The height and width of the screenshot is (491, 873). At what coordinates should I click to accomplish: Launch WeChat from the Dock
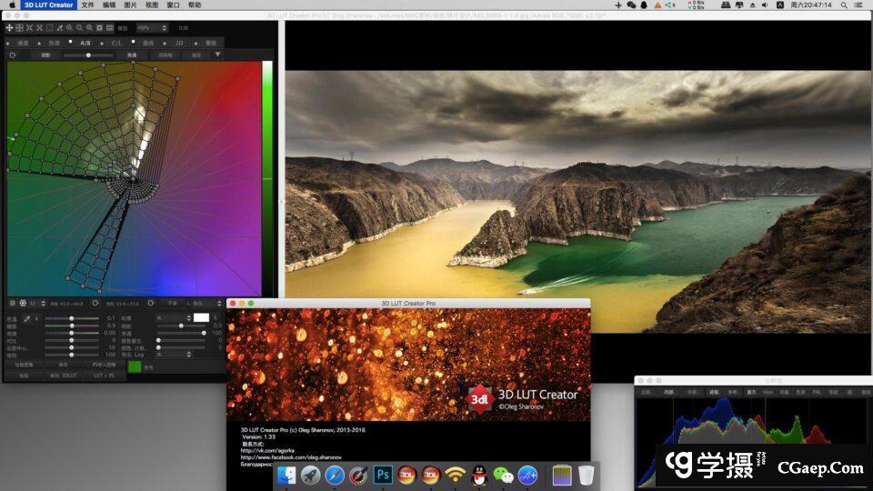click(503, 475)
